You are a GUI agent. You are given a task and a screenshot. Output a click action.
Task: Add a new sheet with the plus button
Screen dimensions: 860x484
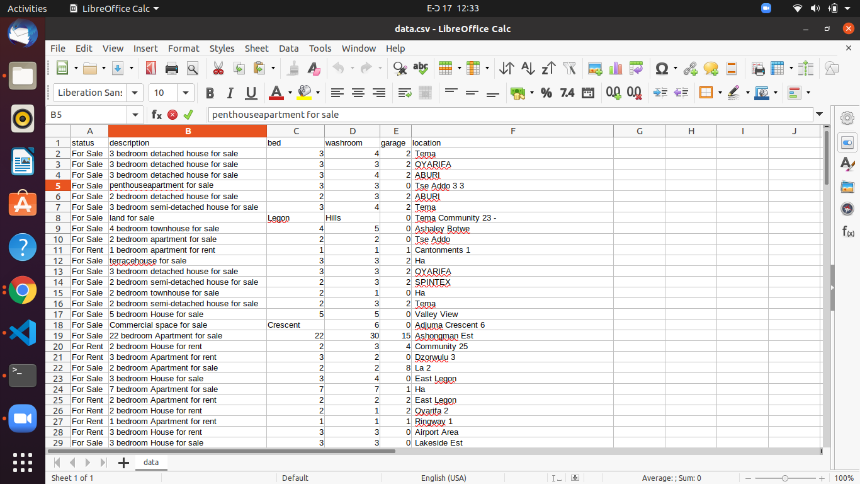click(123, 463)
